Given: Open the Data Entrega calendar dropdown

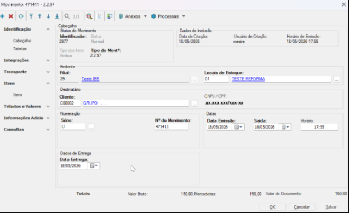Looking at the screenshot, I should 94,166.
